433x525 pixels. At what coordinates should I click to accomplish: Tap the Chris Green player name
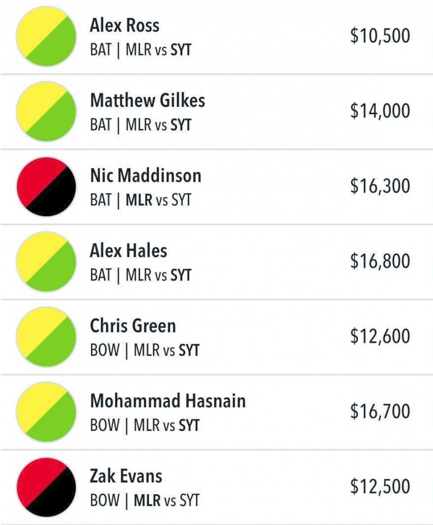tap(133, 326)
